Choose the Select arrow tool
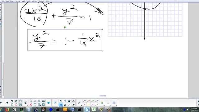 coord(61,101)
